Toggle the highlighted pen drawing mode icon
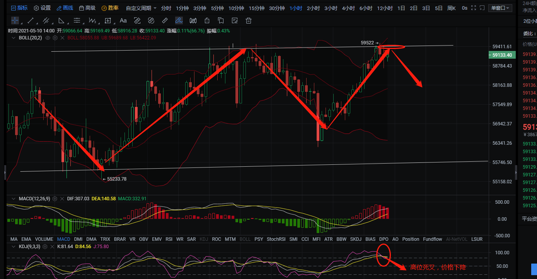The width and height of the screenshot is (537, 279). [179, 20]
